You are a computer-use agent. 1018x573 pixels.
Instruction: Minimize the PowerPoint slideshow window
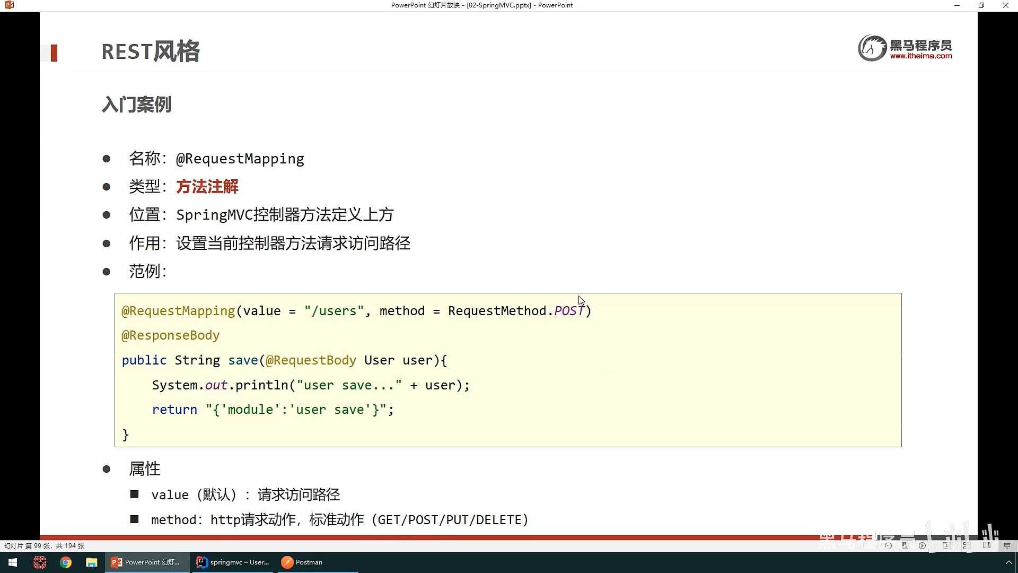pos(957,5)
